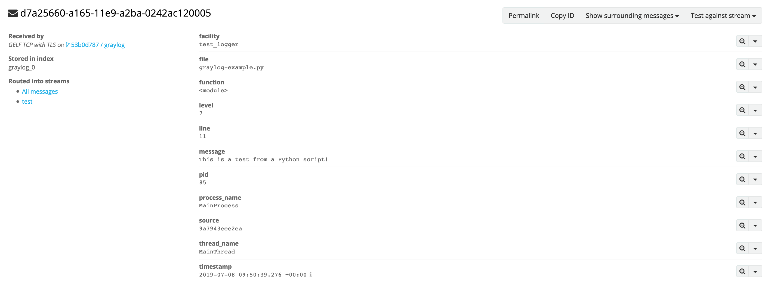Open the actions dropdown next to the message field
Viewport: 765px width, 292px height.
pyautogui.click(x=755, y=156)
